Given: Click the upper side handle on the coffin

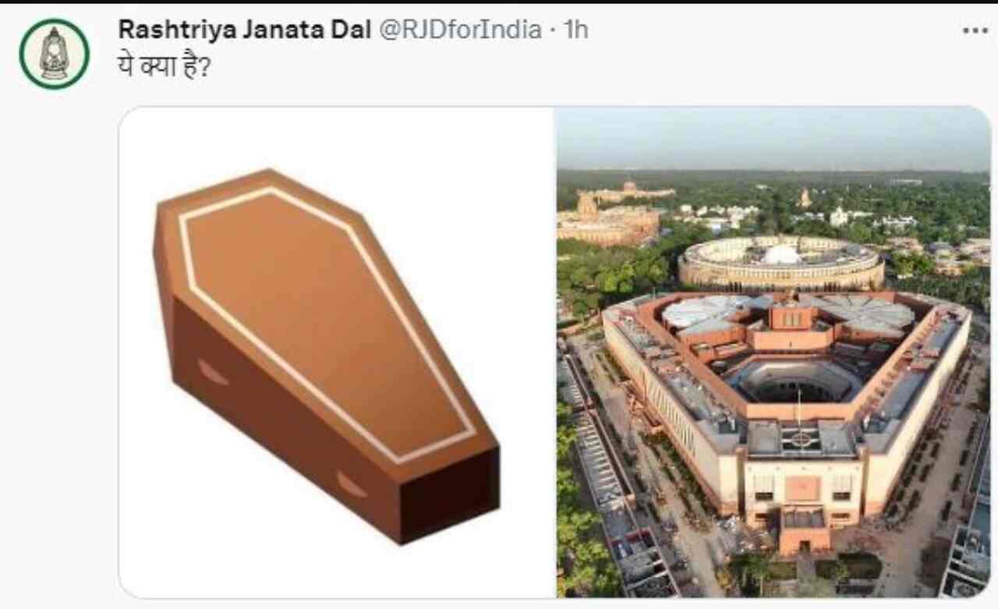Looking at the screenshot, I should pos(212,373).
